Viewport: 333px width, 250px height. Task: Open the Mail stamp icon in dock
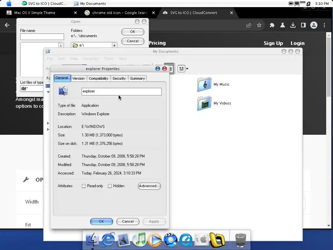[124, 240]
